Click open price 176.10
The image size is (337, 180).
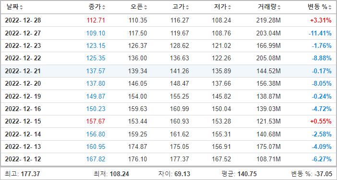138,159
